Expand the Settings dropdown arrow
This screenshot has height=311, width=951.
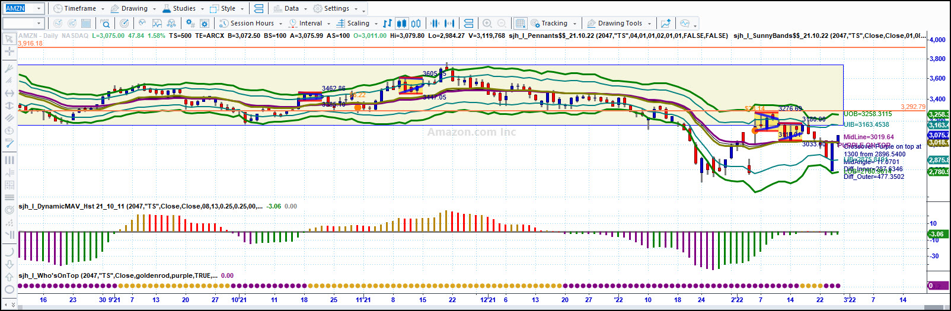pyautogui.click(x=356, y=9)
